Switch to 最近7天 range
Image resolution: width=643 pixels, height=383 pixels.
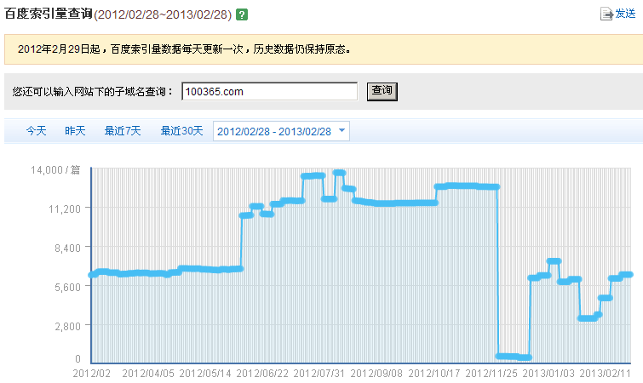pyautogui.click(x=122, y=131)
